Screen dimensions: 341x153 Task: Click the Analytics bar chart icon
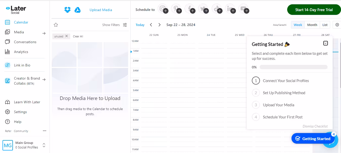point(8,52)
